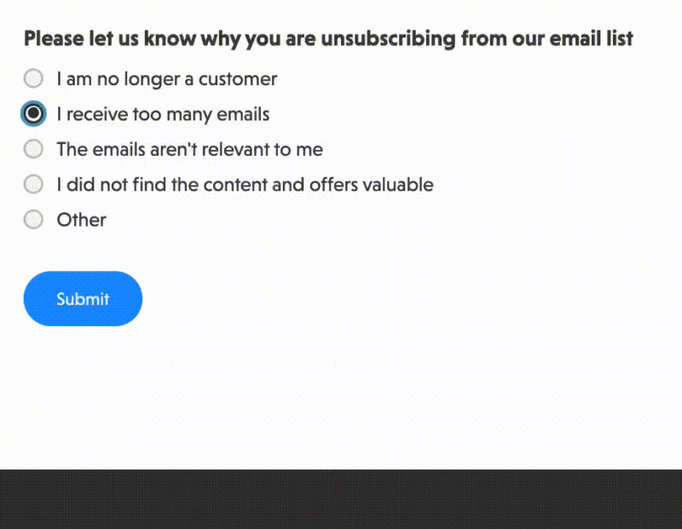Choose 'The emails aren't relevant to me'
This screenshot has width=682, height=529.
[x=32, y=148]
